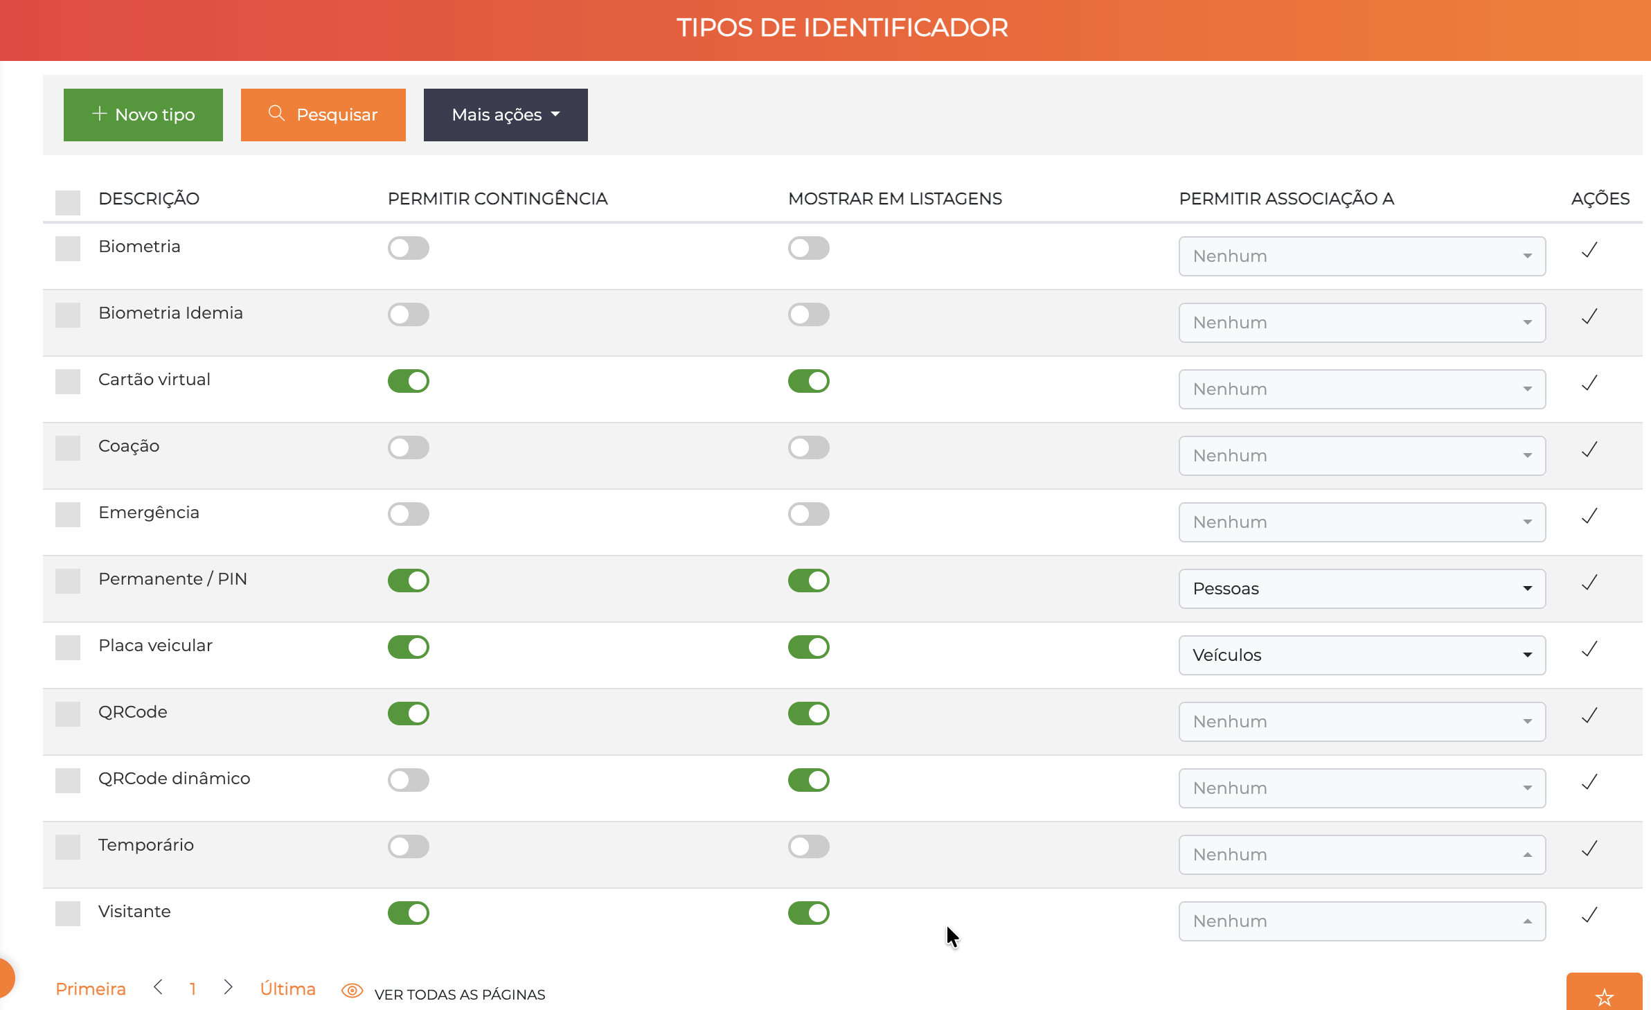
Task: Click the eye icon to view all pages
Action: pos(352,991)
